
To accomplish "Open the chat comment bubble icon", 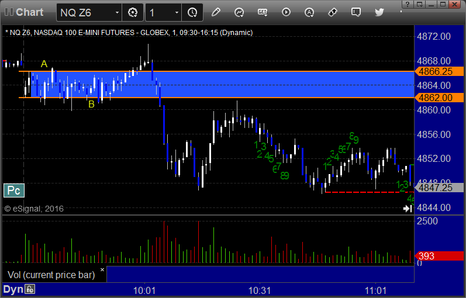I will click(355, 12).
